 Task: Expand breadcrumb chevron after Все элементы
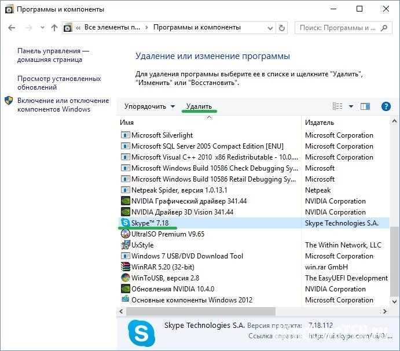pos(146,28)
